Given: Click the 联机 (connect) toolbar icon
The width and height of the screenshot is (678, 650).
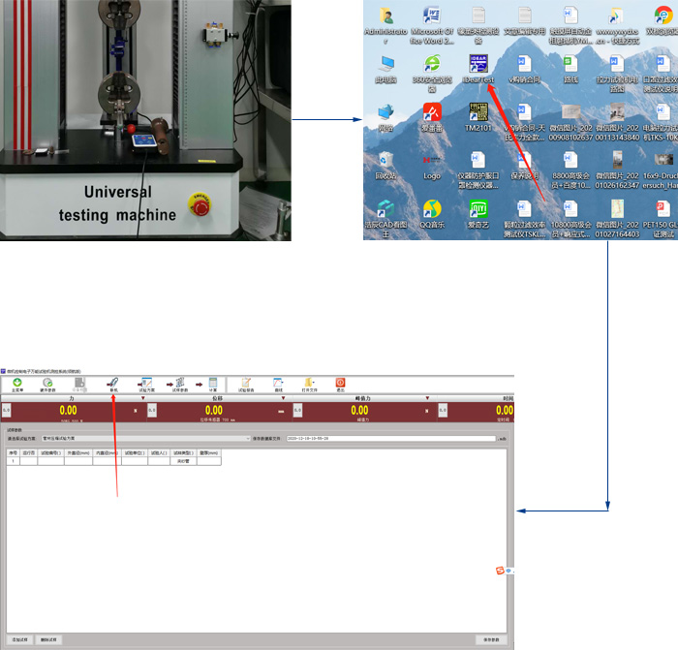Looking at the screenshot, I should pyautogui.click(x=113, y=384).
